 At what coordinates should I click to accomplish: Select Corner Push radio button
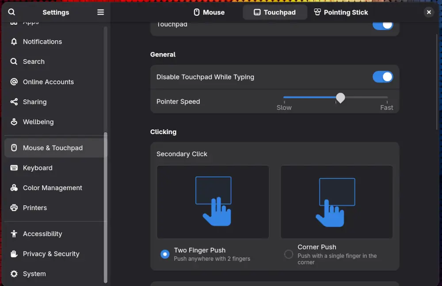(288, 254)
